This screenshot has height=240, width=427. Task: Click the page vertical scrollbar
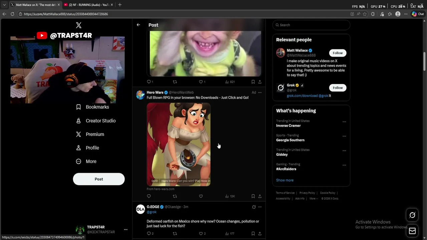pos(424,61)
